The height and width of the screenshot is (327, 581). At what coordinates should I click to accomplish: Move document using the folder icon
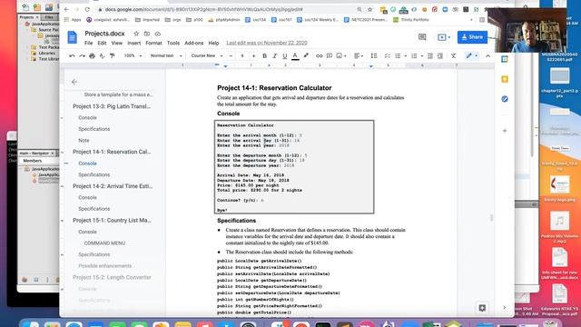tap(147, 34)
